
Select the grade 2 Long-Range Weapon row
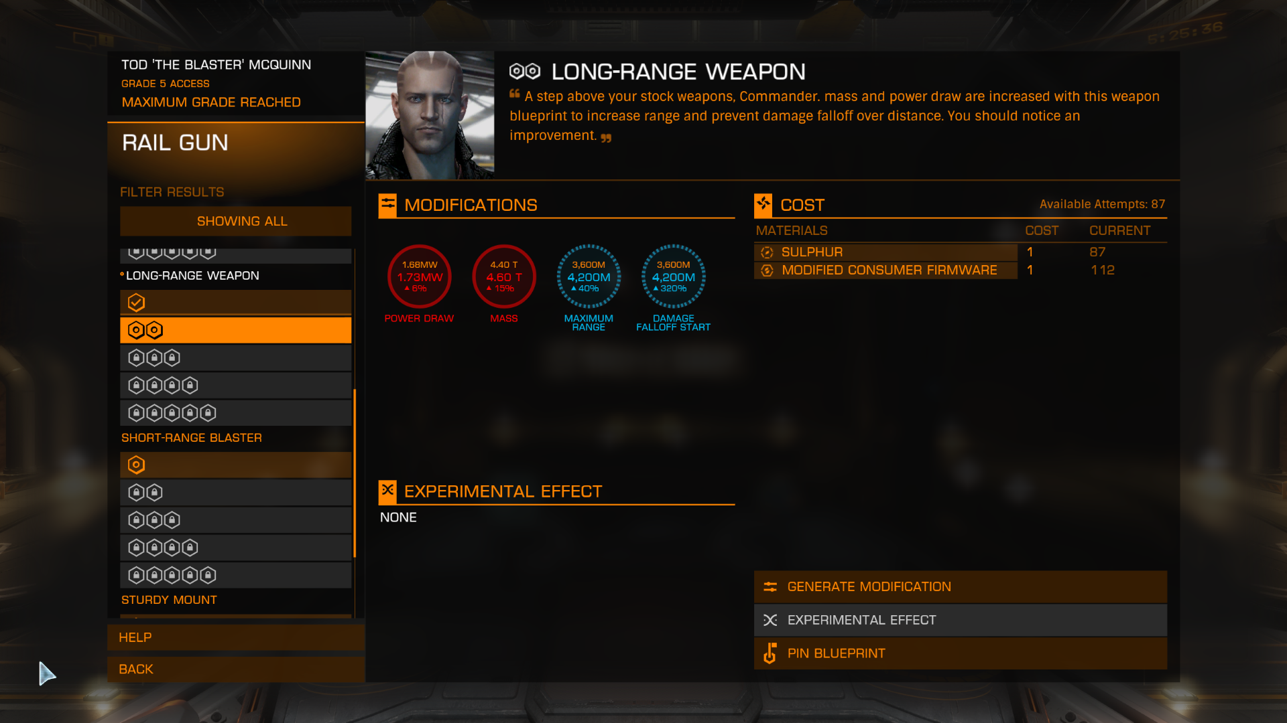pyautogui.click(x=235, y=330)
